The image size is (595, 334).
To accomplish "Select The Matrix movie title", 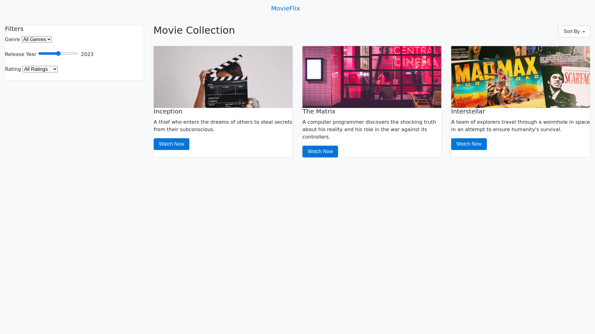I will click(x=319, y=111).
